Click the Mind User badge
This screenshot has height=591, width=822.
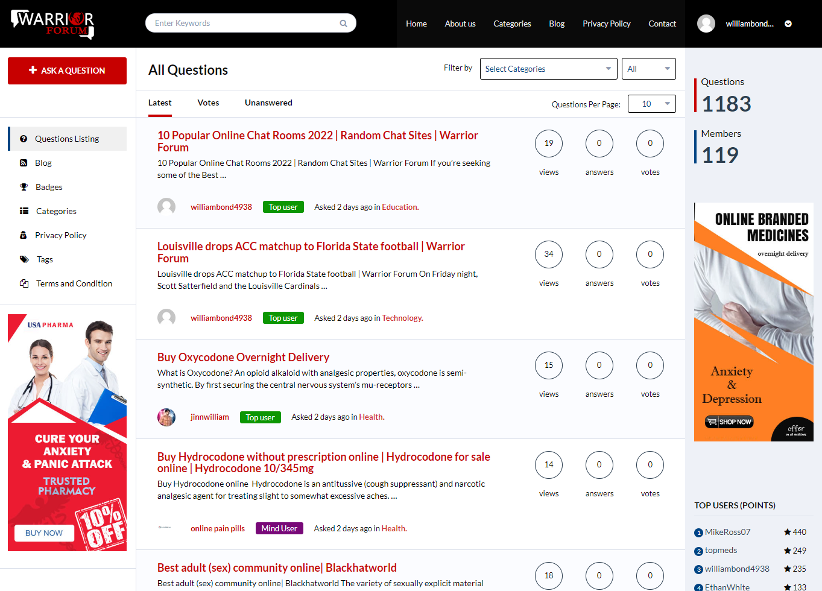click(x=279, y=529)
